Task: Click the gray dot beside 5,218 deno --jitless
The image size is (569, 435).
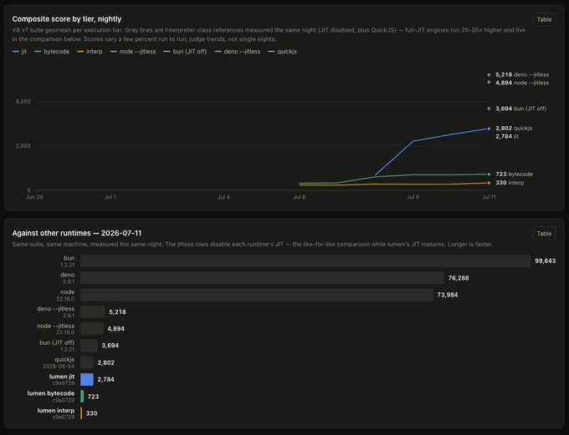Action: click(489, 74)
